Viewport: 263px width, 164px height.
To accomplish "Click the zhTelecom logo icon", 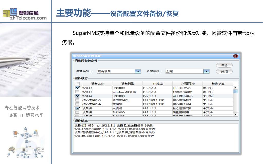I will [10, 13].
